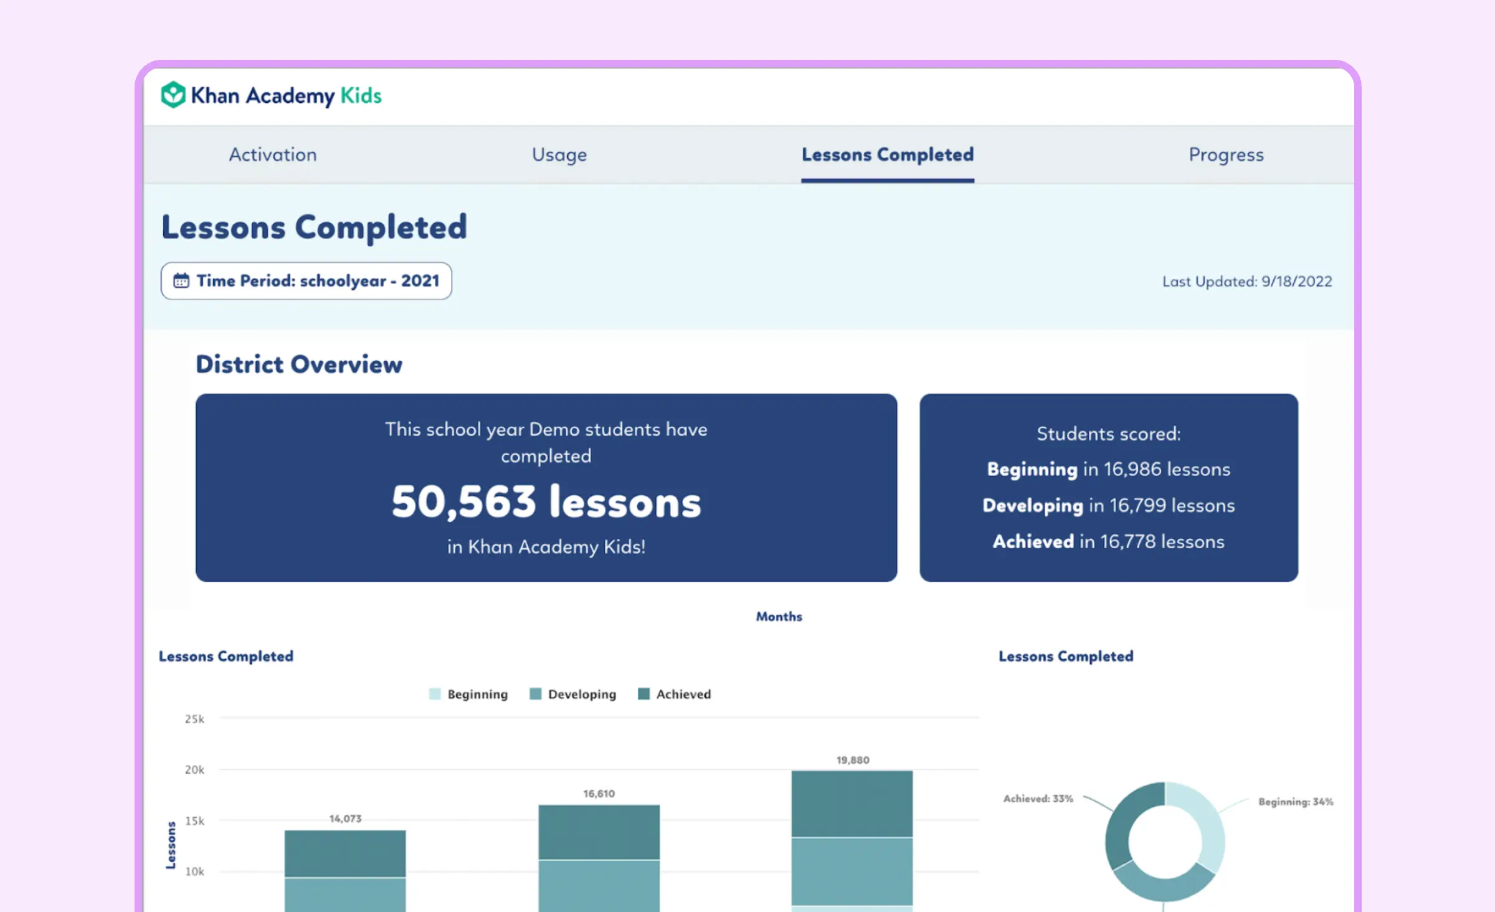Image resolution: width=1495 pixels, height=912 pixels.
Task: Click the Khan Academy Kids title text
Action: (x=286, y=95)
